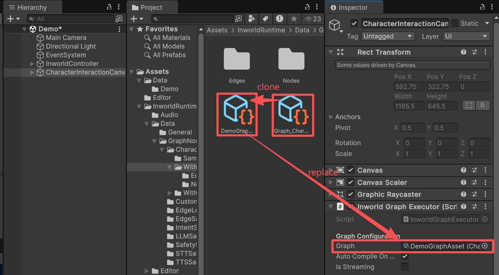Disable the Graphic Raycaster component checkbox
The width and height of the screenshot is (499, 275).
(x=350, y=195)
